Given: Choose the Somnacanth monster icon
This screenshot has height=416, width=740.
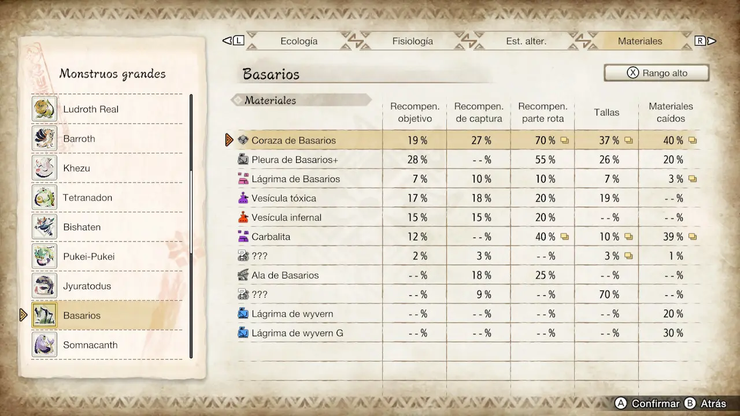Looking at the screenshot, I should click(x=45, y=345).
